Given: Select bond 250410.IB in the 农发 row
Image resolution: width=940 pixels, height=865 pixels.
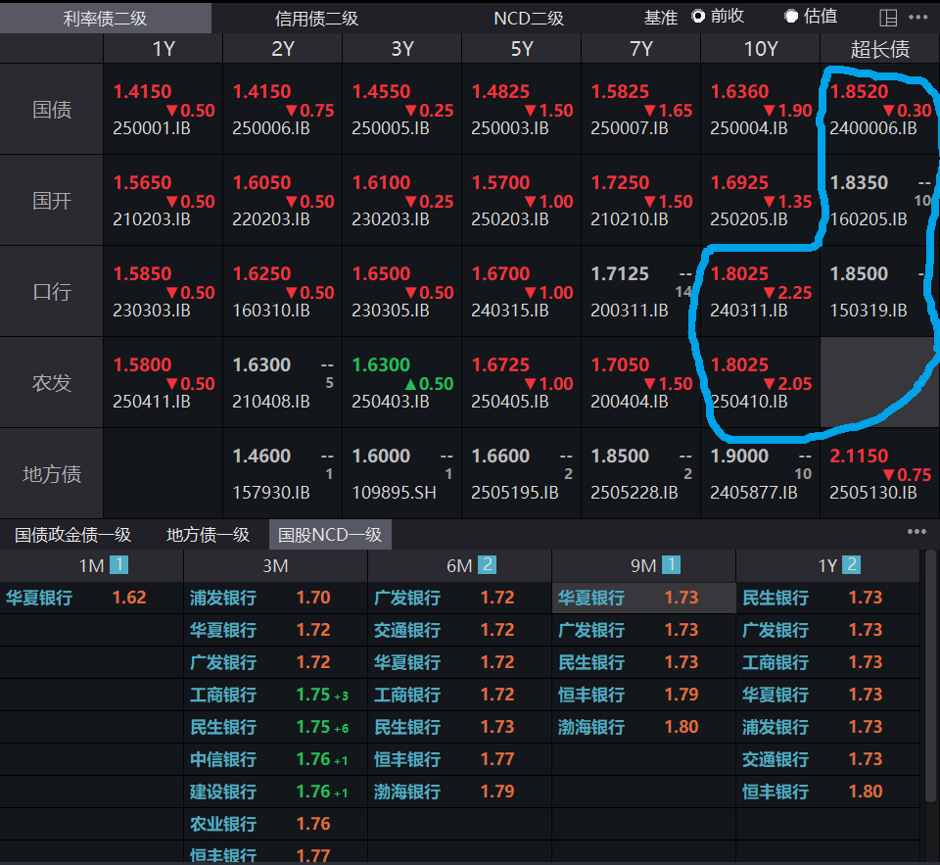Looking at the screenshot, I should pos(760,383).
